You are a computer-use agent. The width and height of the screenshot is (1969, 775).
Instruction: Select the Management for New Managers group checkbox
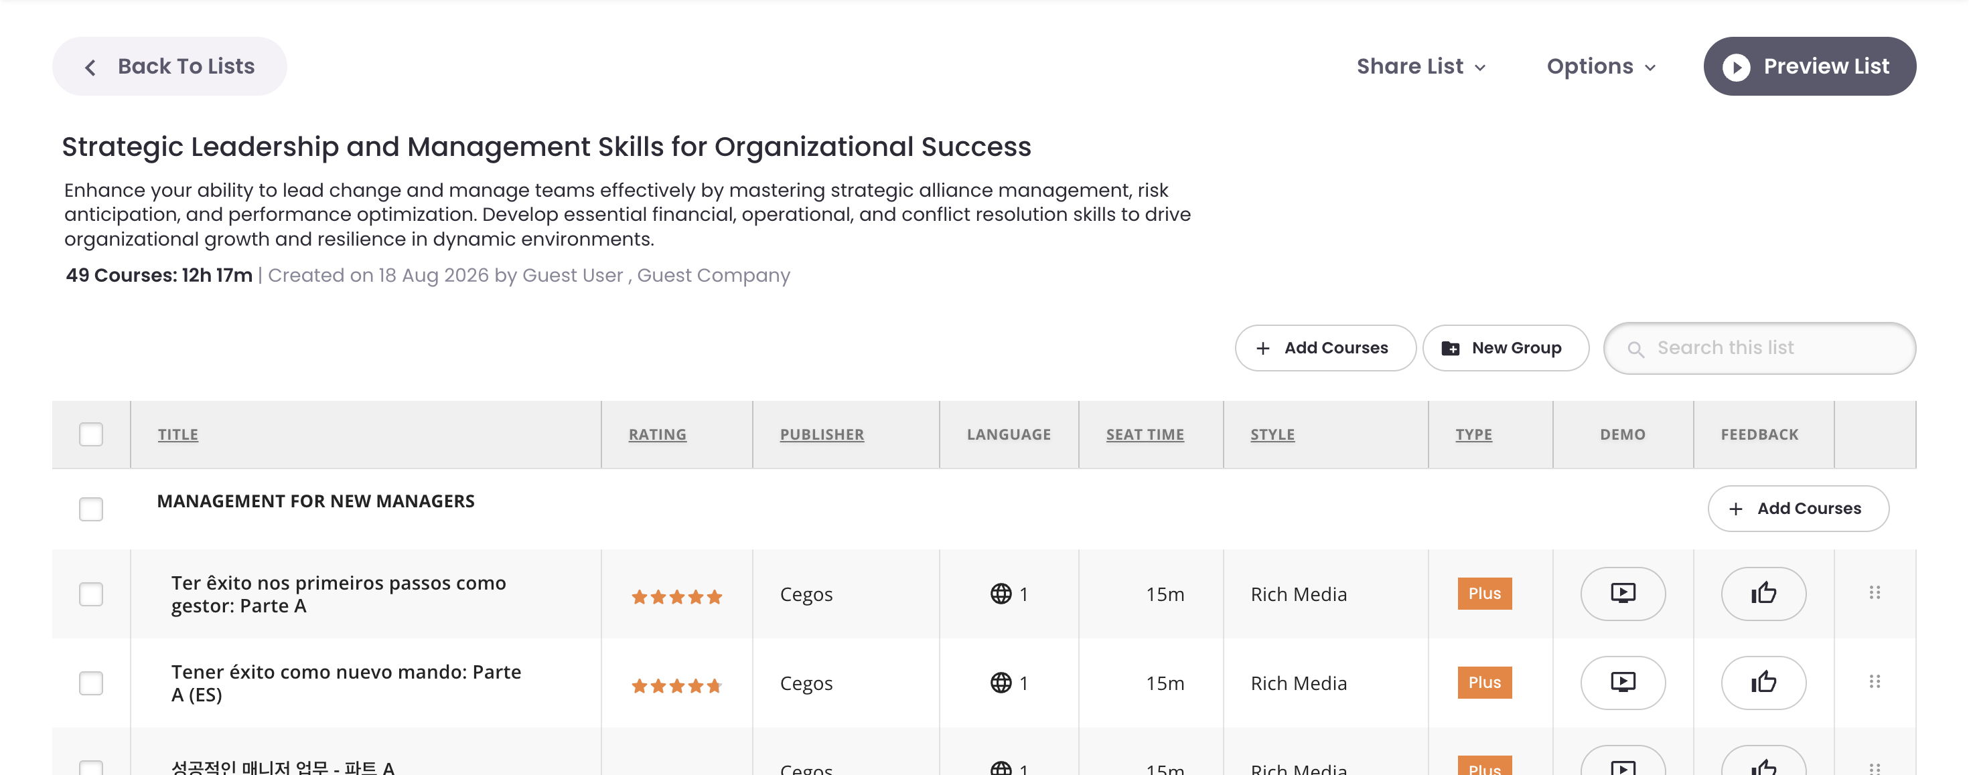click(91, 509)
